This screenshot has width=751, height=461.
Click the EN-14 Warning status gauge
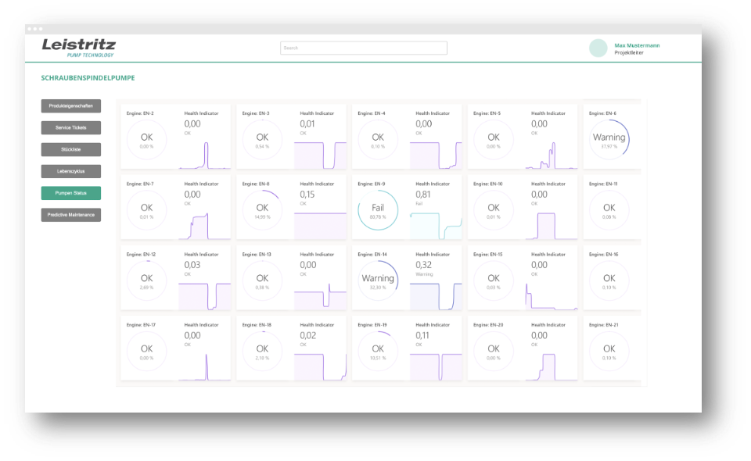(x=378, y=281)
